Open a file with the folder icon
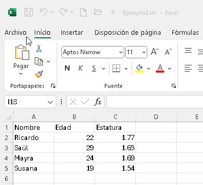 [x=98, y=12]
